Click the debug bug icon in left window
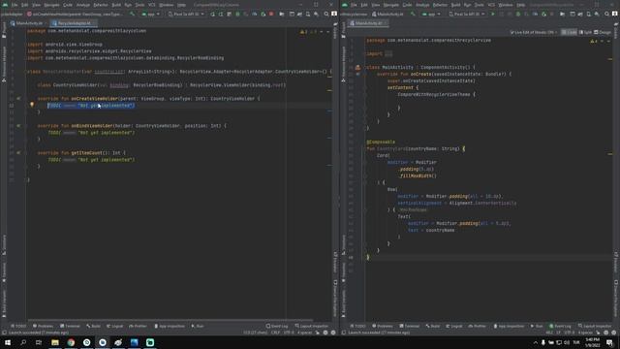 click(237, 14)
